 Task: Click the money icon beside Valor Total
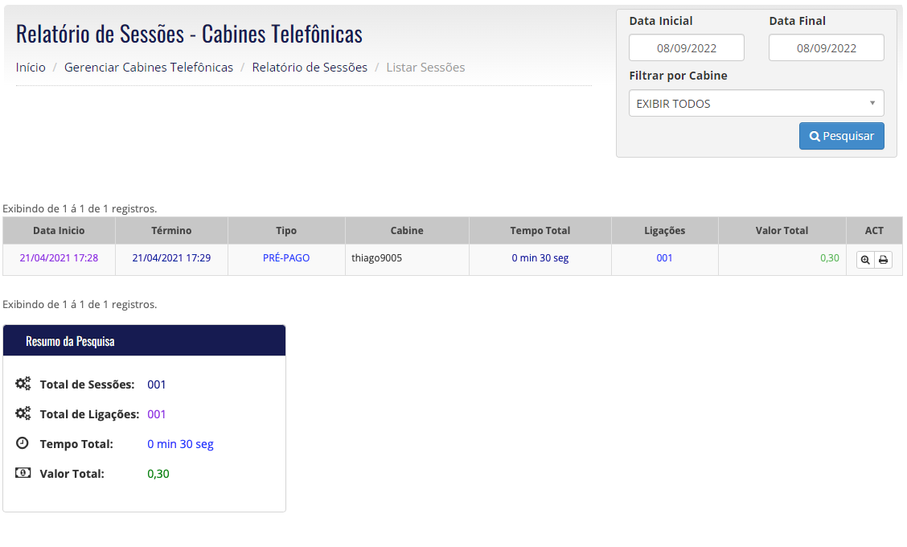[23, 473]
